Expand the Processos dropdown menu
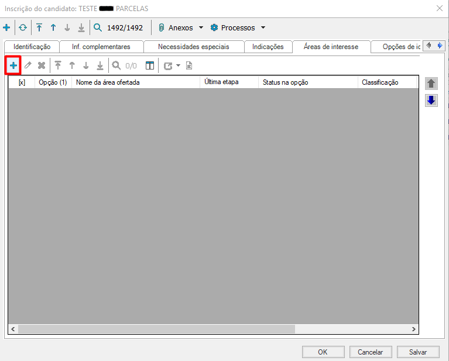 click(x=263, y=27)
